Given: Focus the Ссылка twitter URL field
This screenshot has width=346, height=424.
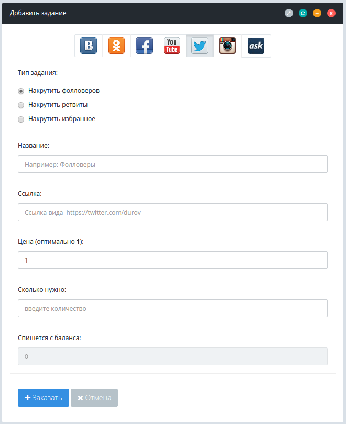Looking at the screenshot, I should tap(172, 212).
